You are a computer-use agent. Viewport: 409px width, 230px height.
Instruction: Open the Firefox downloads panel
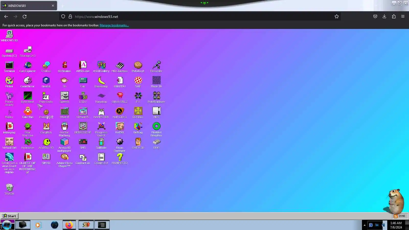384,17
